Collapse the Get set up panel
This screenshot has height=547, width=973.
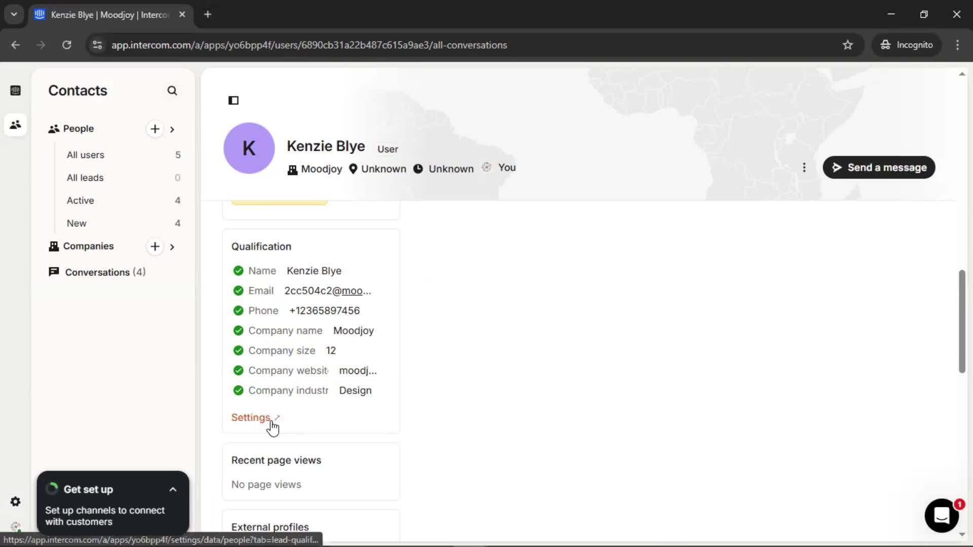point(173,489)
